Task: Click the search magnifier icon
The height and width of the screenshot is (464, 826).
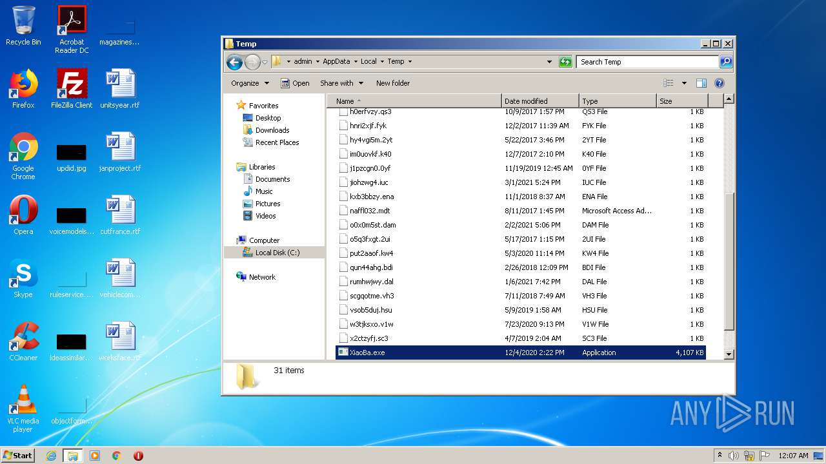Action: tap(726, 62)
